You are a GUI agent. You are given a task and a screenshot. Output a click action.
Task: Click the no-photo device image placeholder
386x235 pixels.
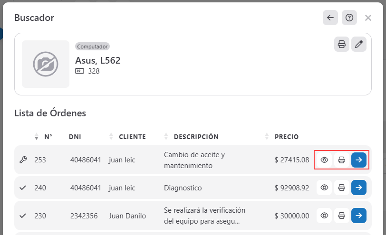46,64
